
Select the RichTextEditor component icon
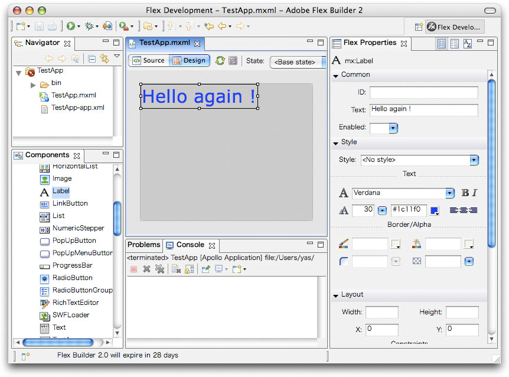coord(44,303)
